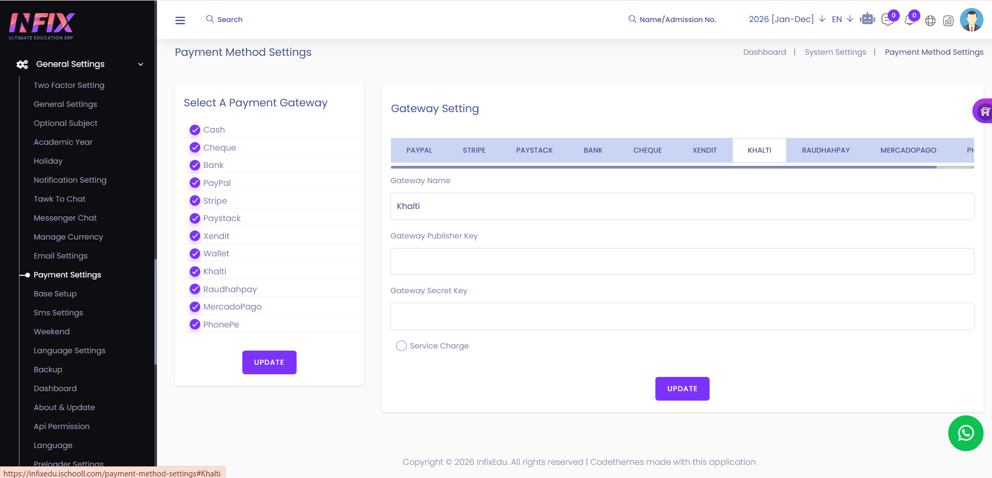The width and height of the screenshot is (992, 478).
Task: Toggle the Paystack gateway checkbox
Action: [195, 218]
